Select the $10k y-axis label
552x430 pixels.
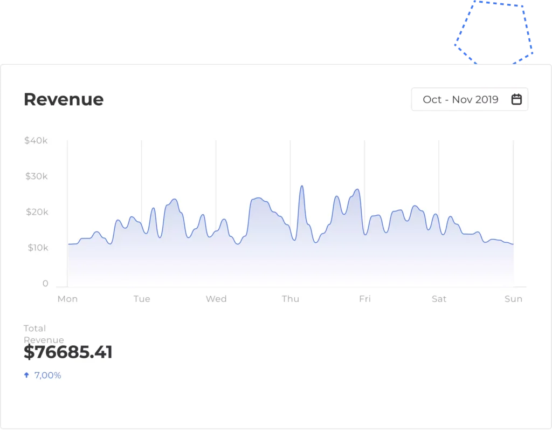36,248
